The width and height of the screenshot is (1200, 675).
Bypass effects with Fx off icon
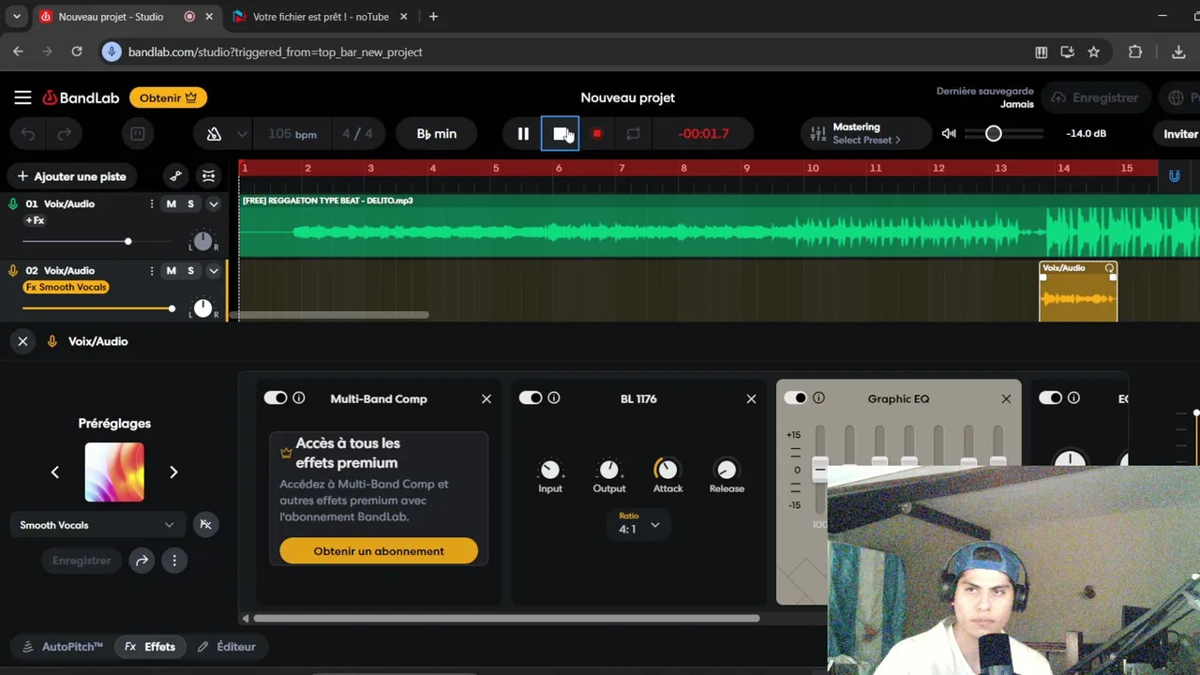coord(205,525)
